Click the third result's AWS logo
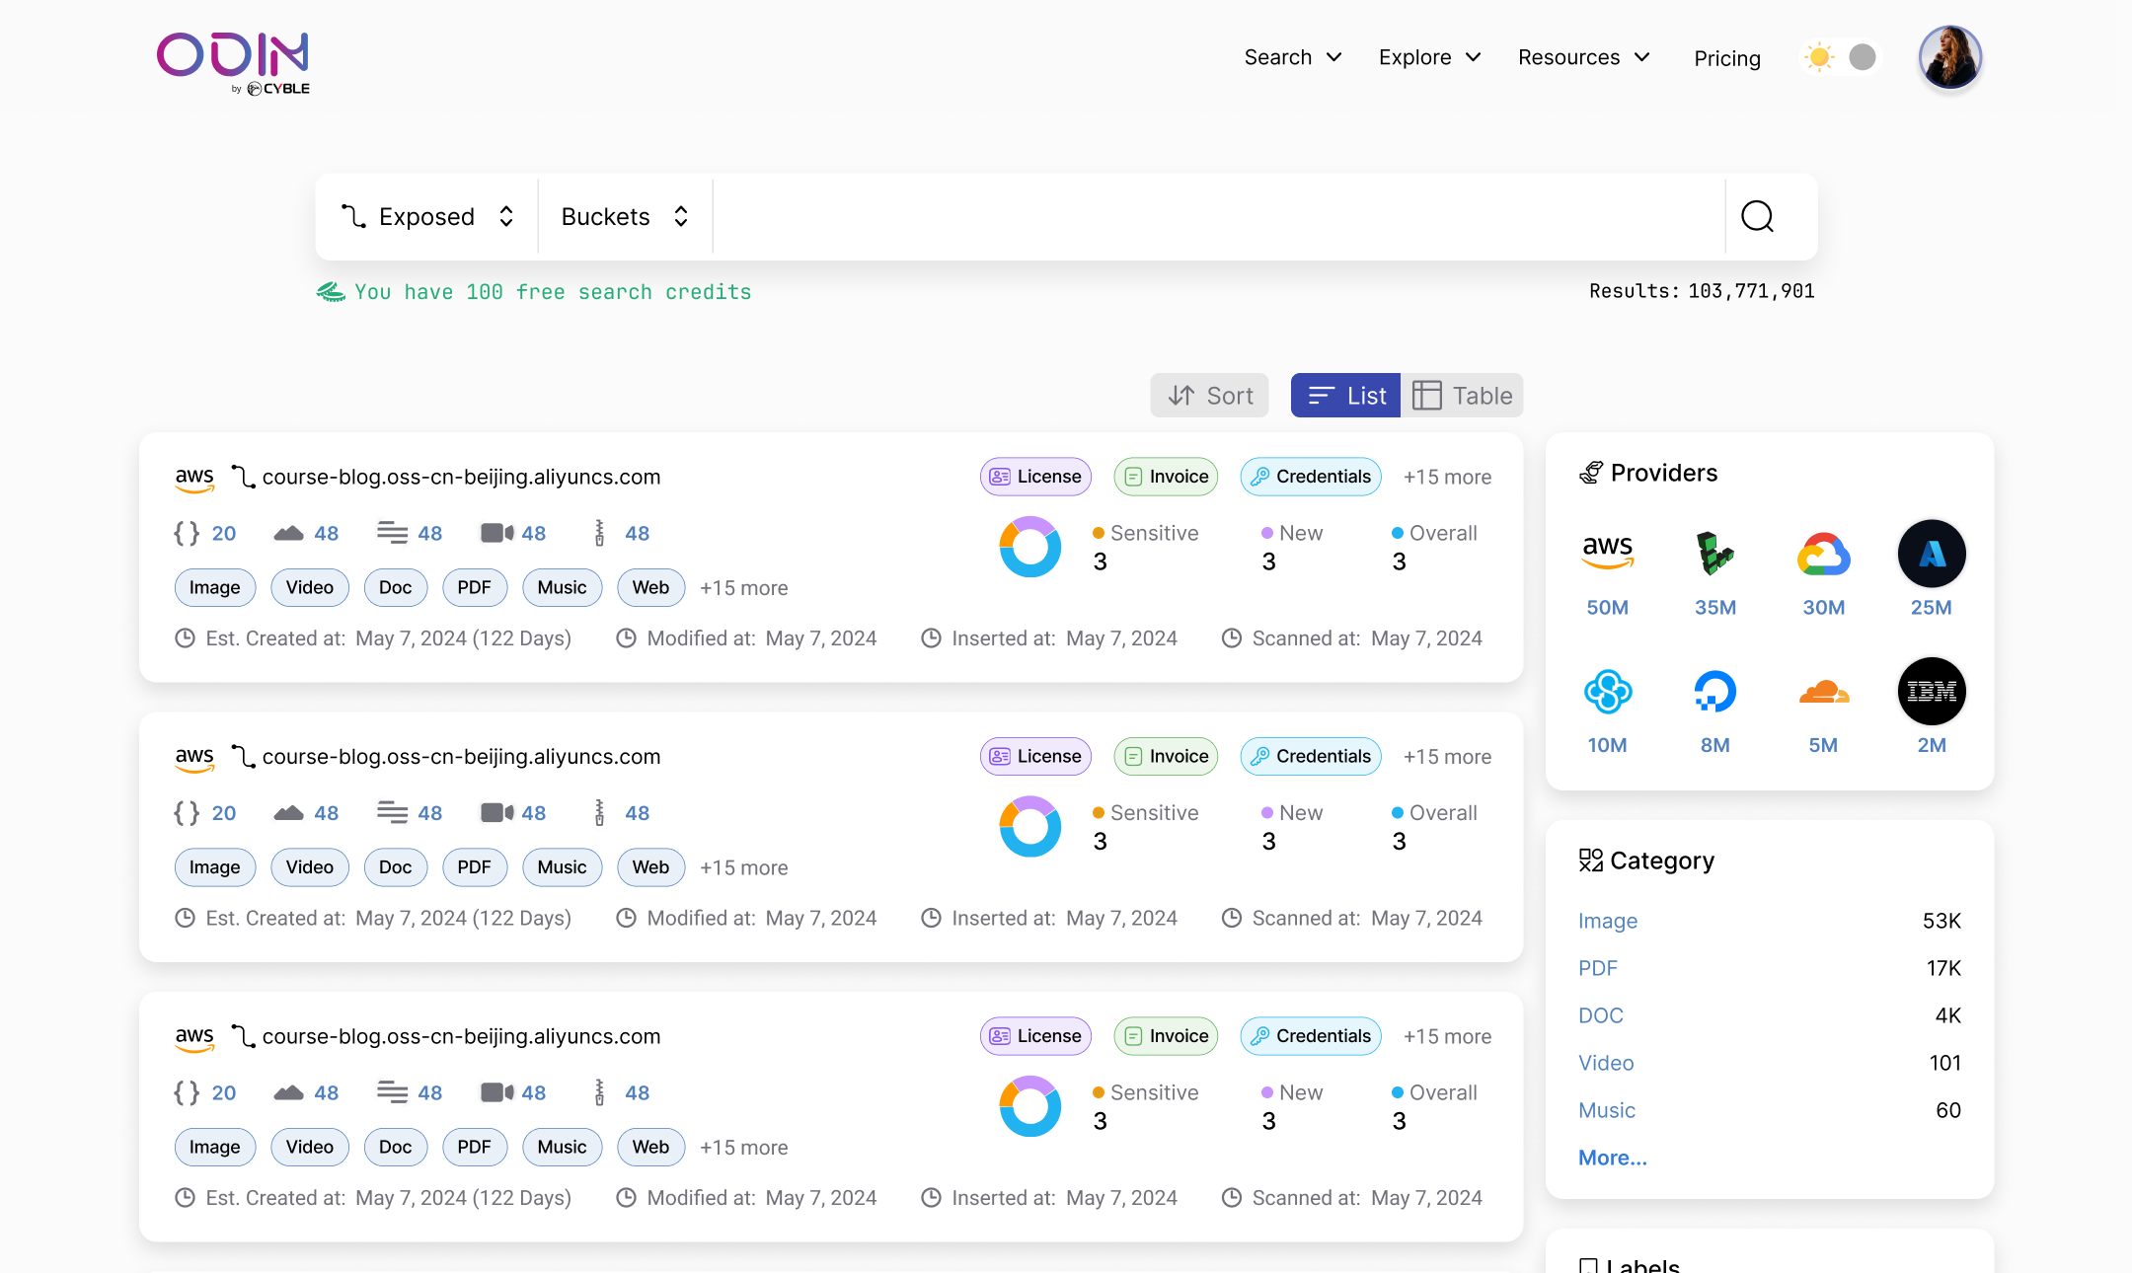Screen dimensions: 2132x1273 [194, 1038]
